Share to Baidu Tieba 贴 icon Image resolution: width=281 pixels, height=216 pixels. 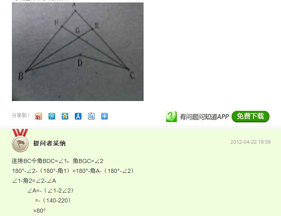pyautogui.click(x=91, y=116)
